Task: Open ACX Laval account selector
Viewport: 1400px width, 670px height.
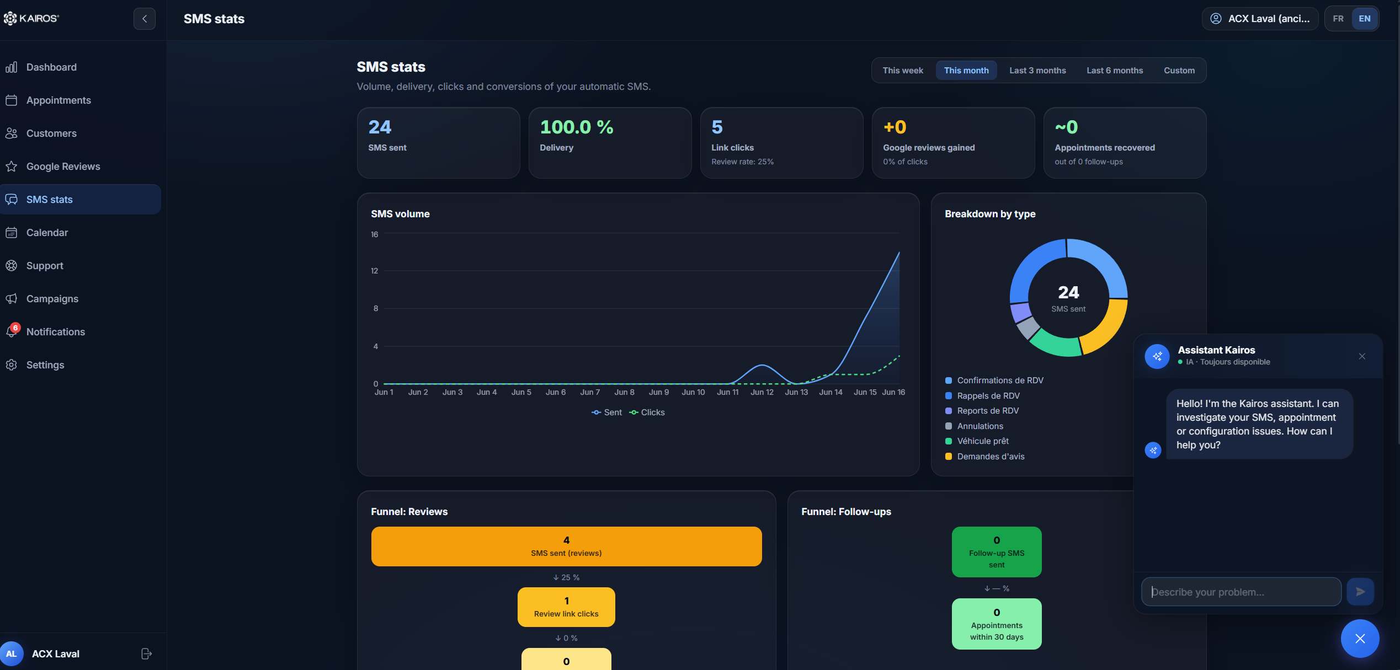Action: coord(1260,19)
